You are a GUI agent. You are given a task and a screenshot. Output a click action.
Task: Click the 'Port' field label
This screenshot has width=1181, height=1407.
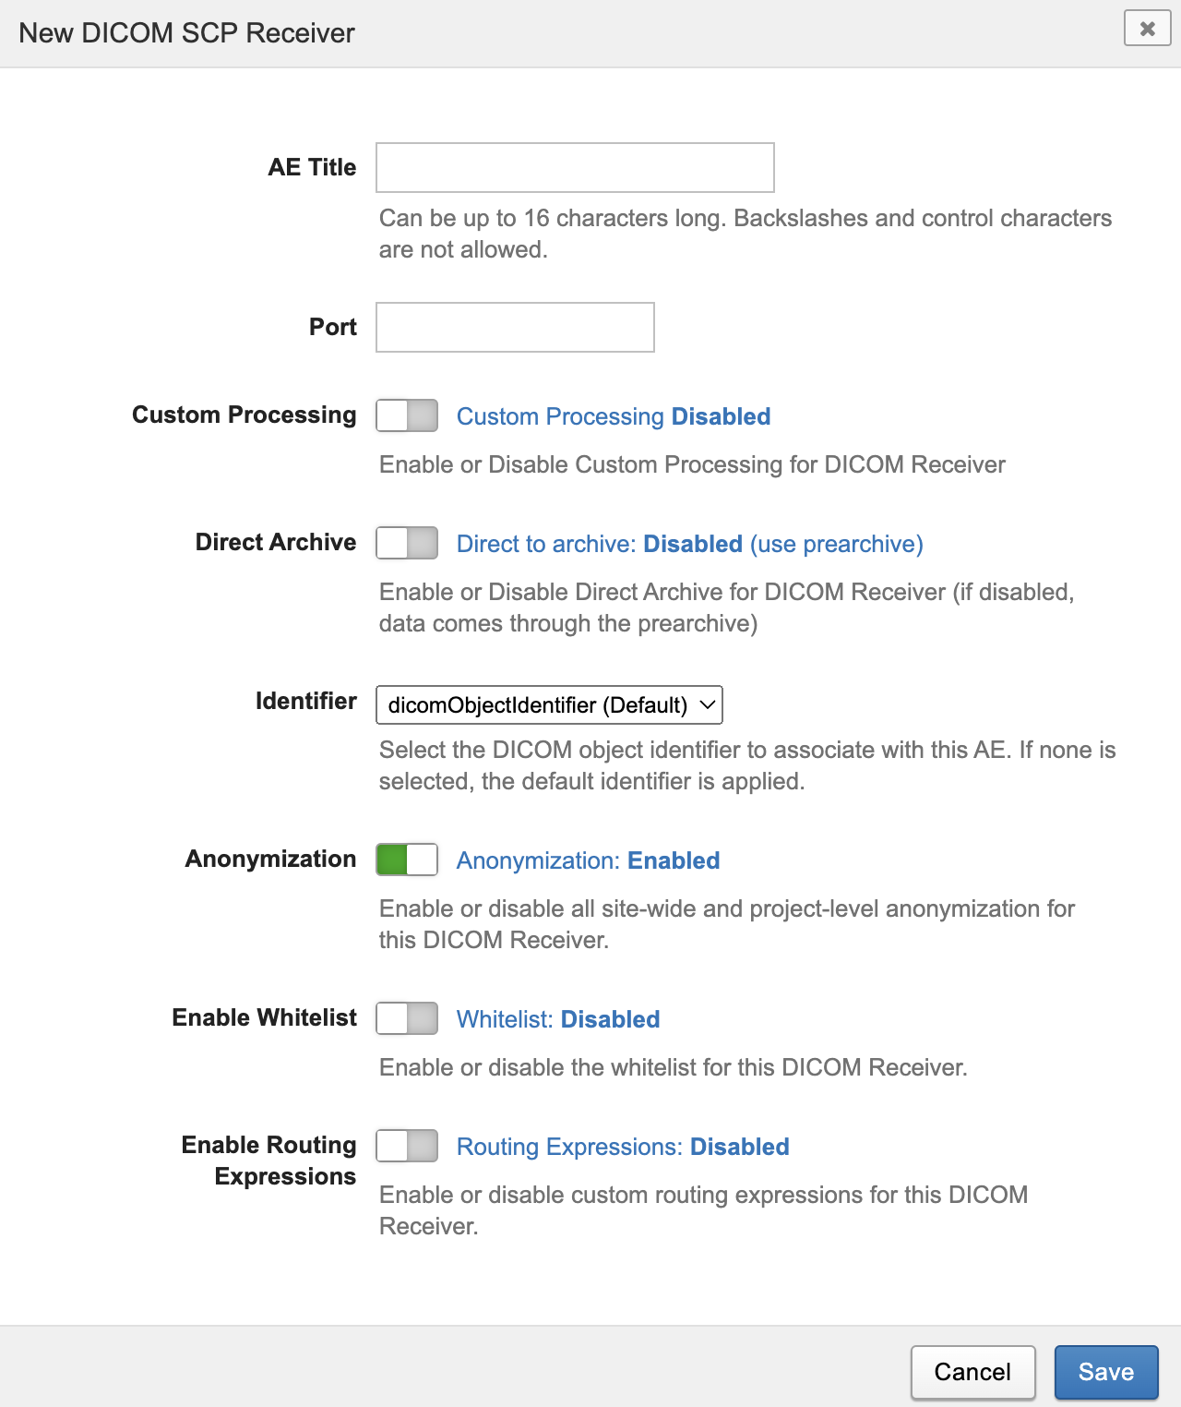[332, 327]
